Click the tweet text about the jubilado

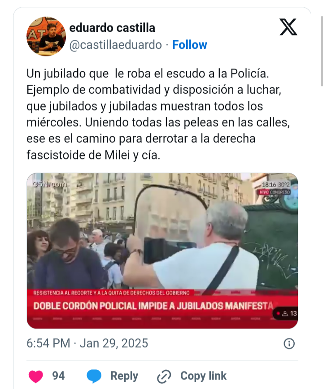pos(158,114)
